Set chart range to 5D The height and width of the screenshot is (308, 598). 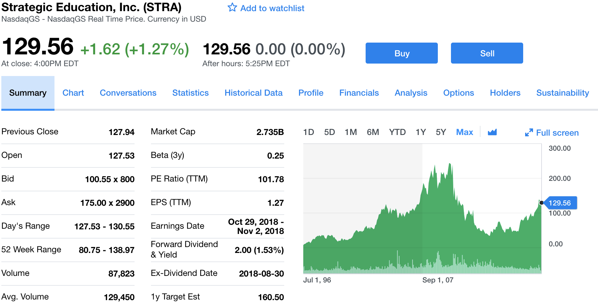pyautogui.click(x=330, y=132)
